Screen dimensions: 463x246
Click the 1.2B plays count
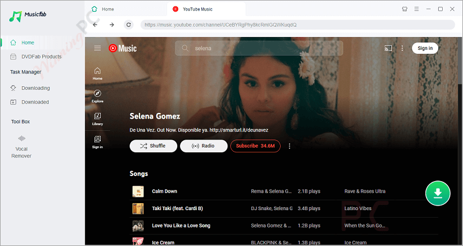(309, 226)
